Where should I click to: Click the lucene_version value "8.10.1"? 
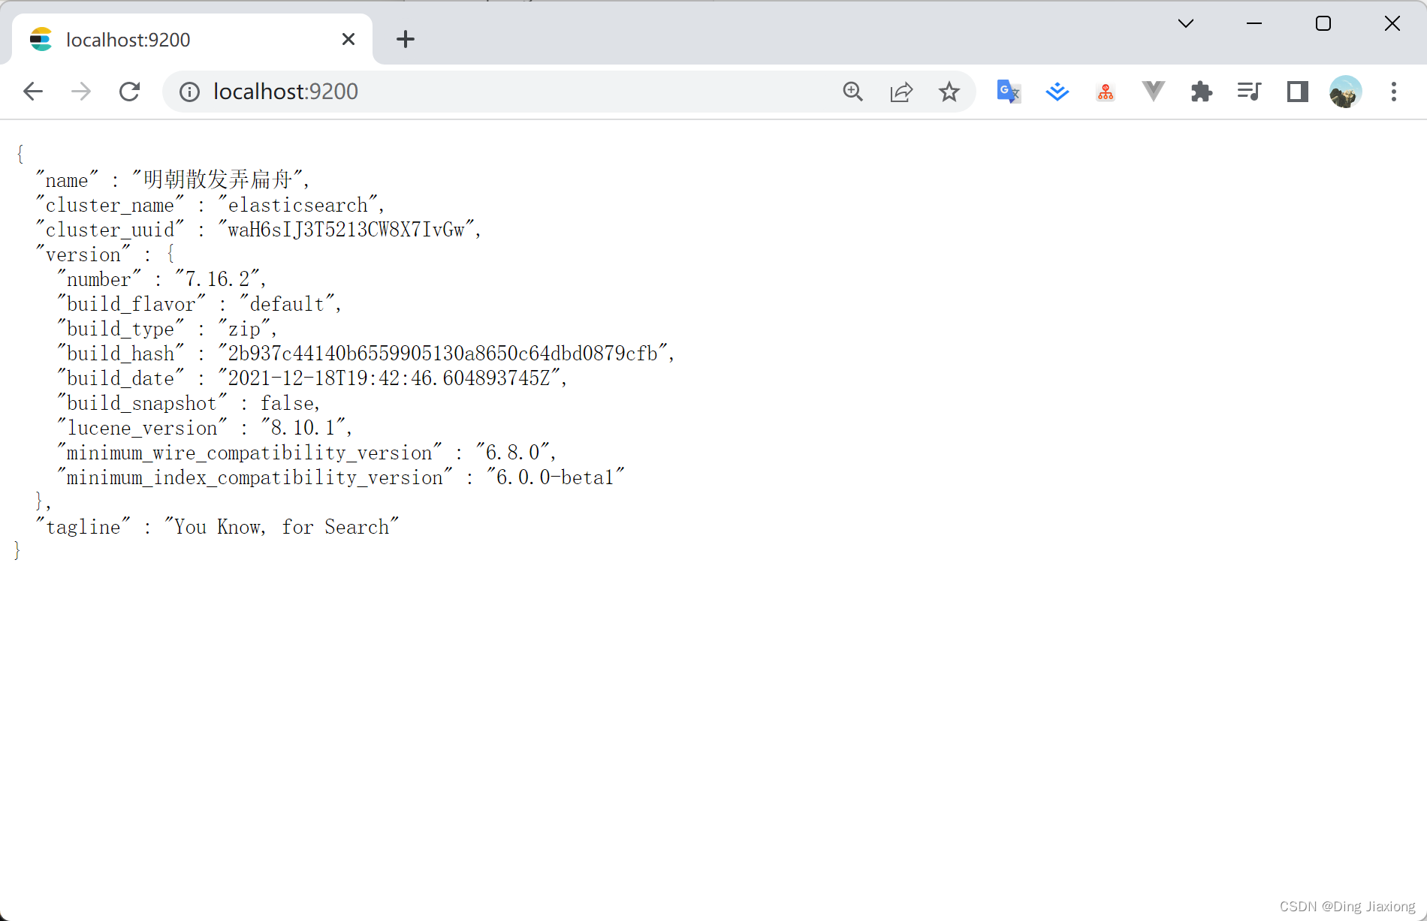point(303,428)
